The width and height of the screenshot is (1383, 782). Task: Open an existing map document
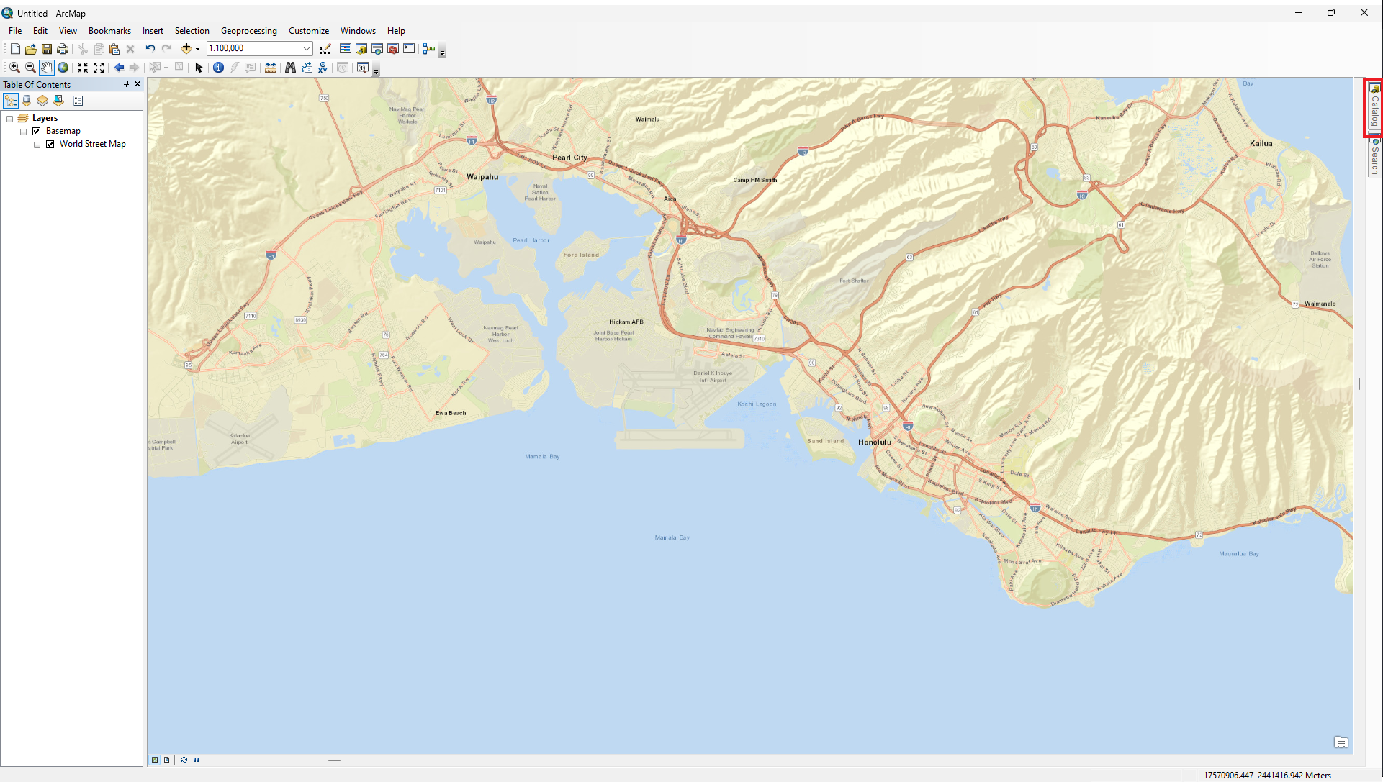tap(31, 49)
